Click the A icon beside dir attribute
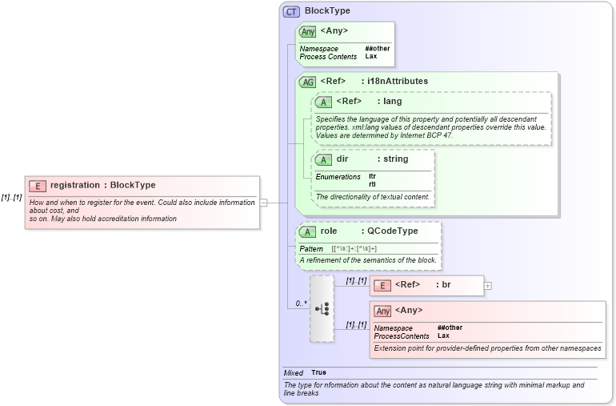 [323, 159]
